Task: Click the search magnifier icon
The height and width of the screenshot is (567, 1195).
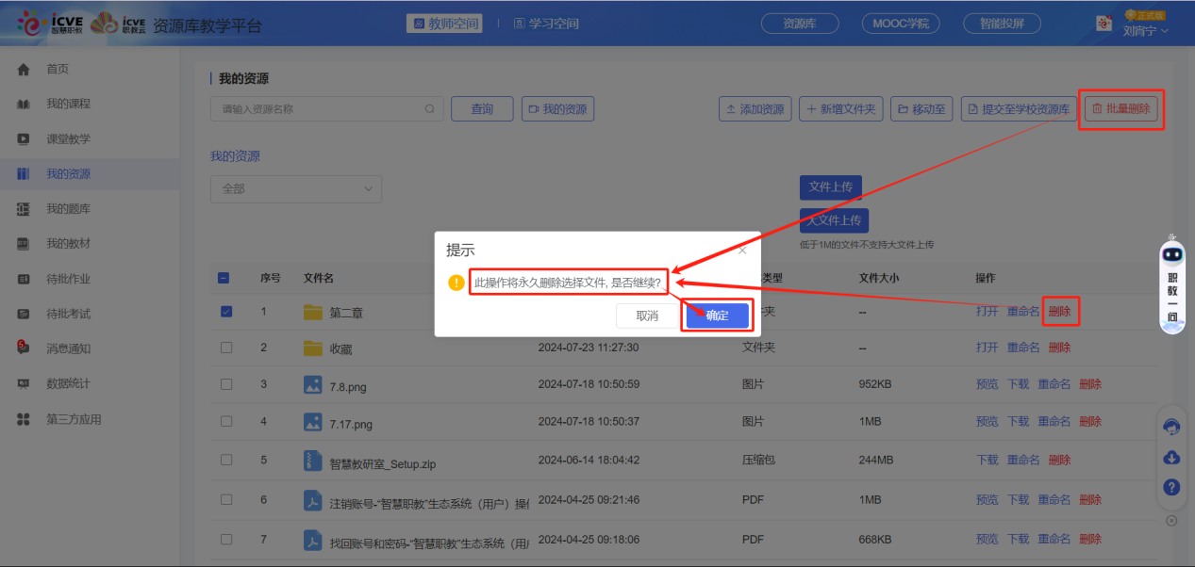Action: 430,109
